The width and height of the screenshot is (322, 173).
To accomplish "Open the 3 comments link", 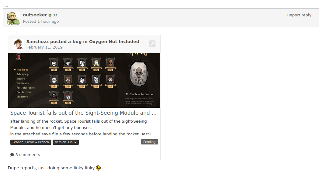I will click(28, 155).
